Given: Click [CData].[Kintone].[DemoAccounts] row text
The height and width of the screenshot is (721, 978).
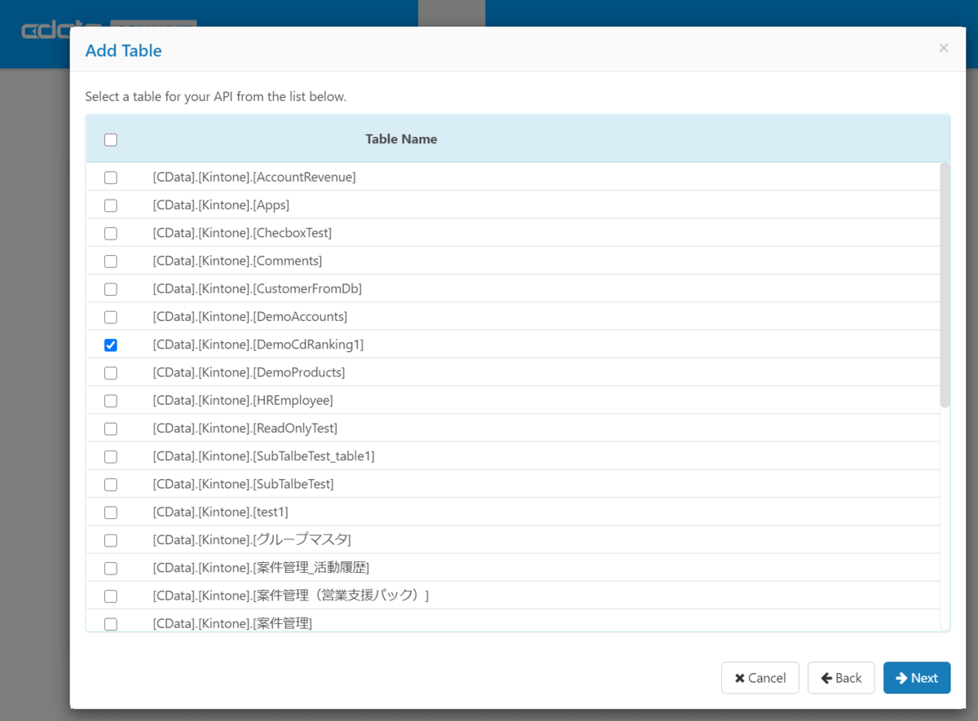Looking at the screenshot, I should point(250,316).
